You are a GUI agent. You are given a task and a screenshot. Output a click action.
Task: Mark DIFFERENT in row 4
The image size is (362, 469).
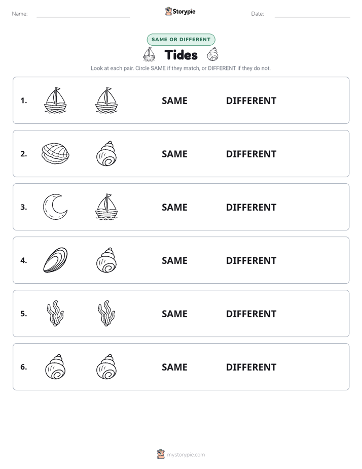[x=251, y=260]
